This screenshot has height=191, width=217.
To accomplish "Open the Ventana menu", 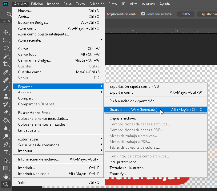I will tap(148, 4).
